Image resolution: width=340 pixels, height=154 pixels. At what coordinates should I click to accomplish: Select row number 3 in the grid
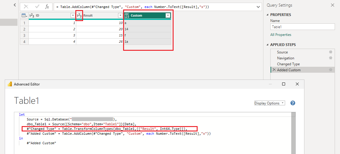tap(24, 35)
